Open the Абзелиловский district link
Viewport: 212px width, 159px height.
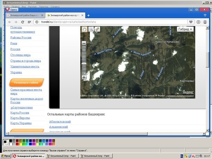coord(60,121)
